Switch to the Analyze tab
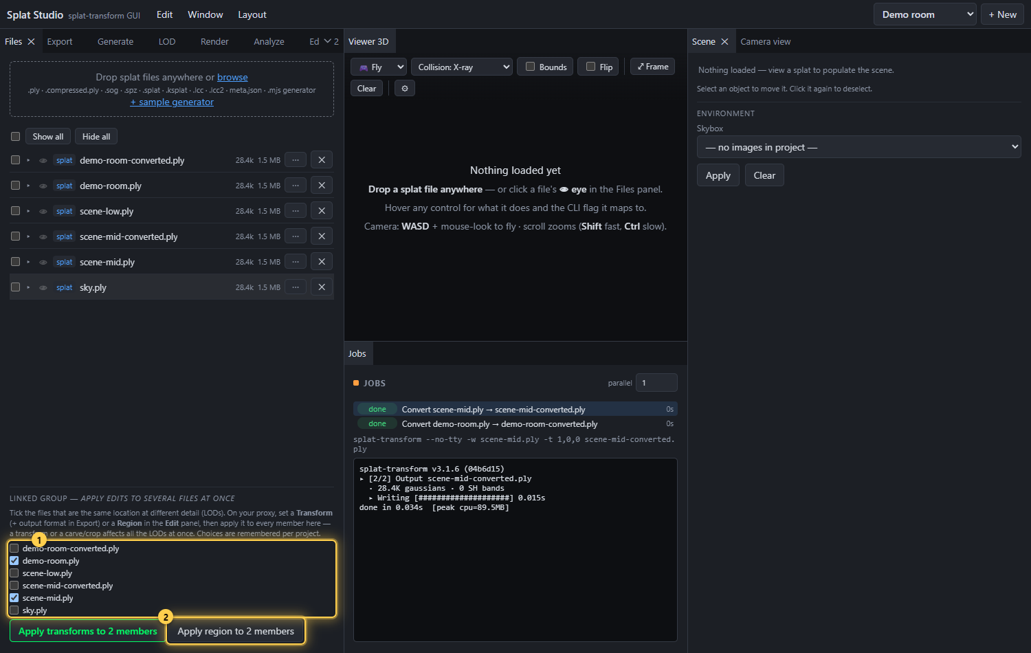 (x=269, y=42)
